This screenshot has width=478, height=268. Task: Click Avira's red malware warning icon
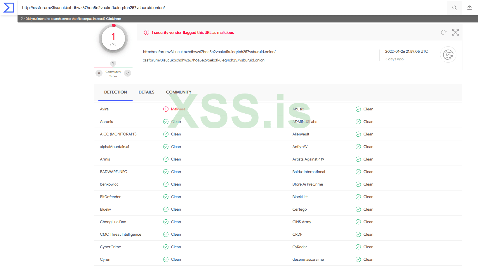click(166, 109)
